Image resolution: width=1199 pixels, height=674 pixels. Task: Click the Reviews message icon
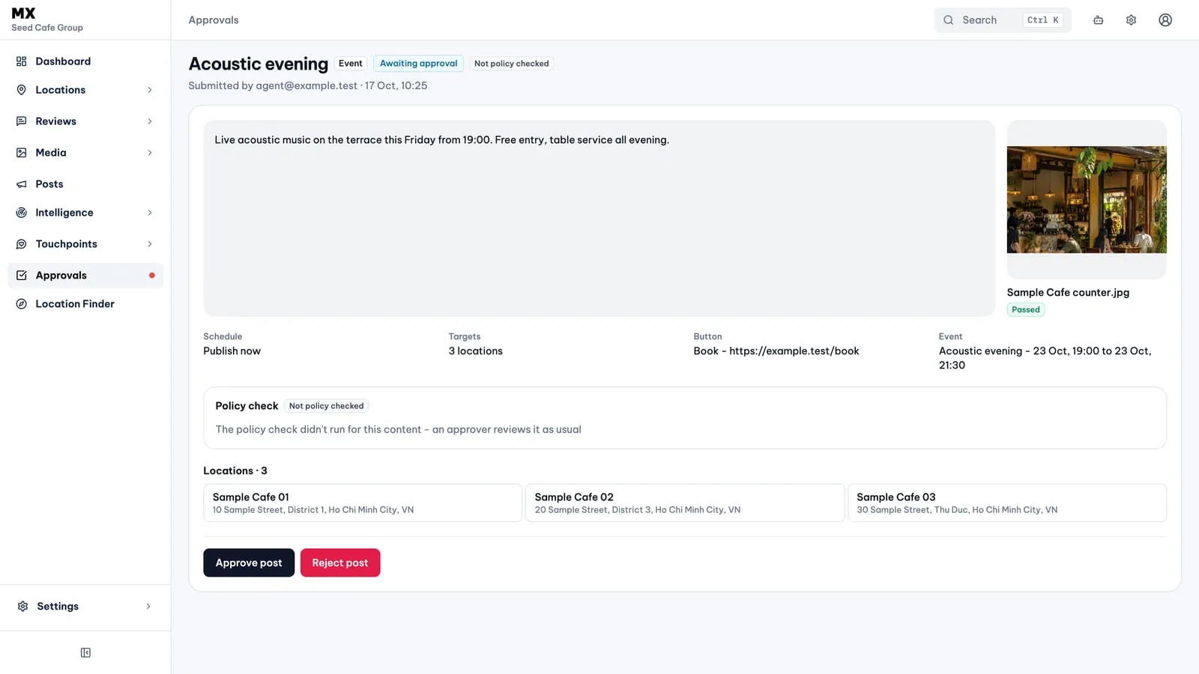coord(22,121)
